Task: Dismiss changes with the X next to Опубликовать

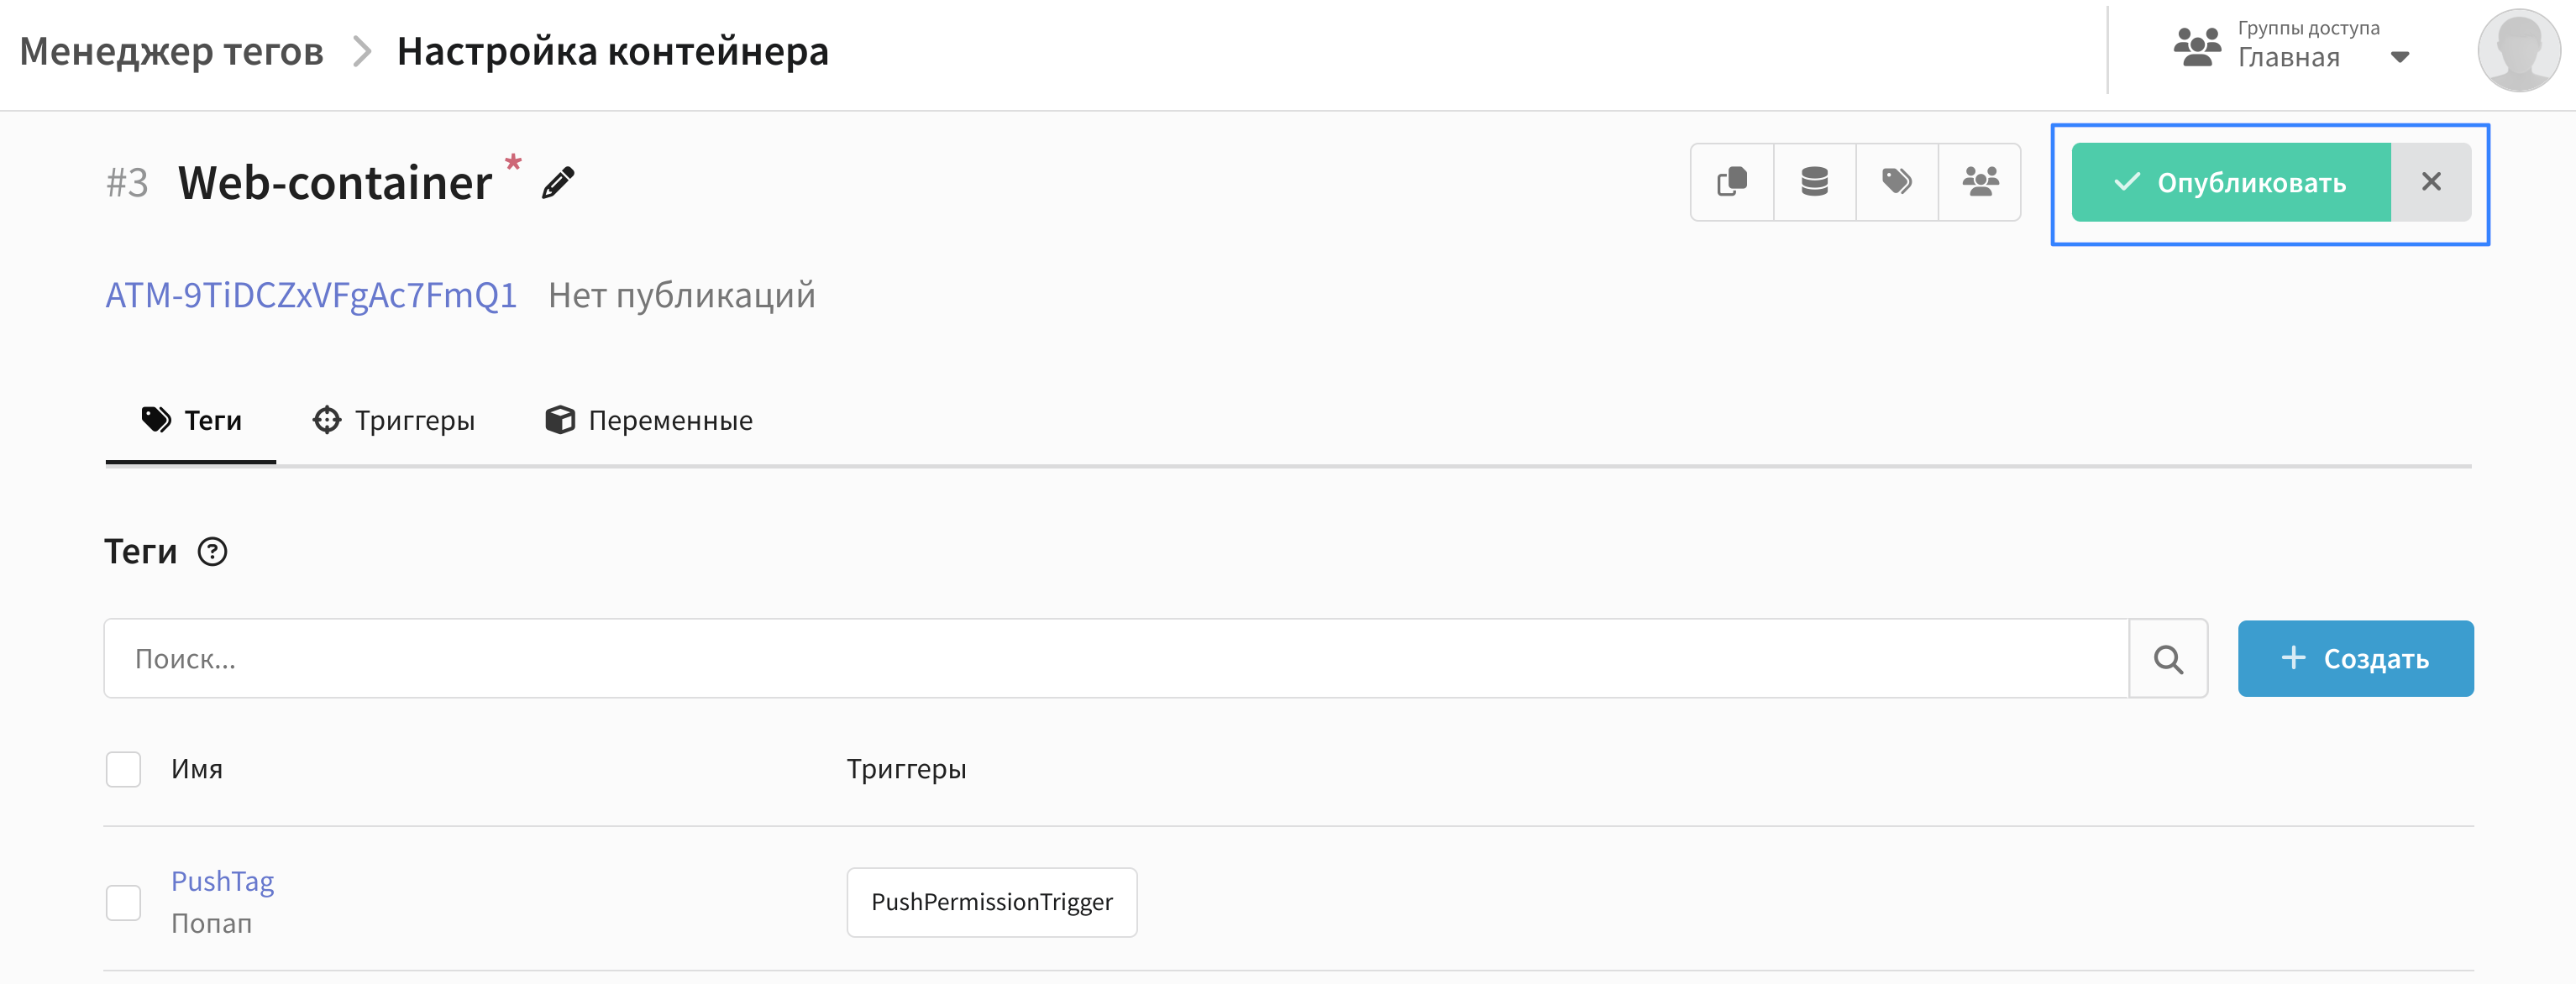Action: pos(2431,183)
